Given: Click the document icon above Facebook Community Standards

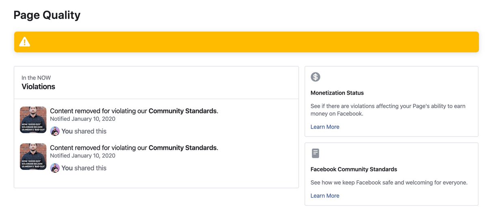Looking at the screenshot, I should pyautogui.click(x=315, y=153).
